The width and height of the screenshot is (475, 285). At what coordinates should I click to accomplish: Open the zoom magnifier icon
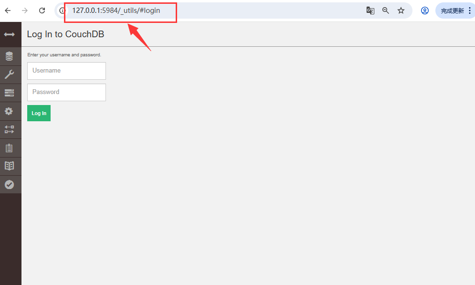tap(386, 11)
